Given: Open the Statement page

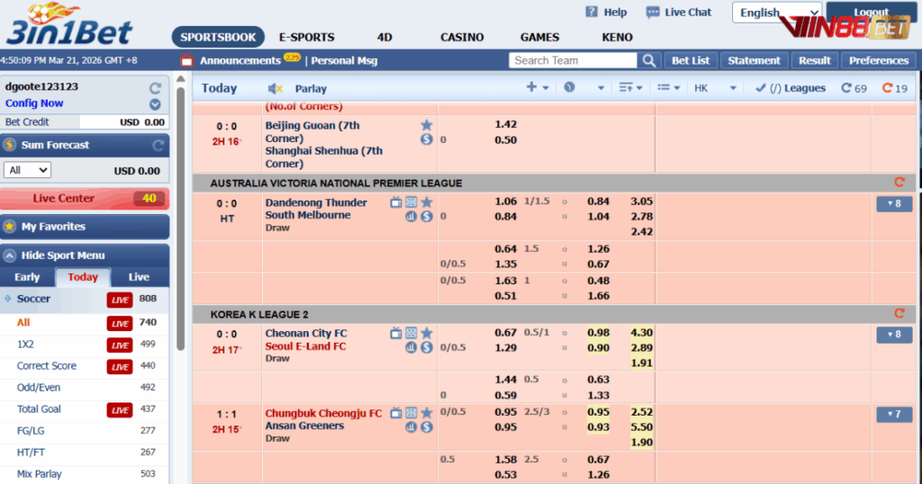Looking at the screenshot, I should pos(754,60).
